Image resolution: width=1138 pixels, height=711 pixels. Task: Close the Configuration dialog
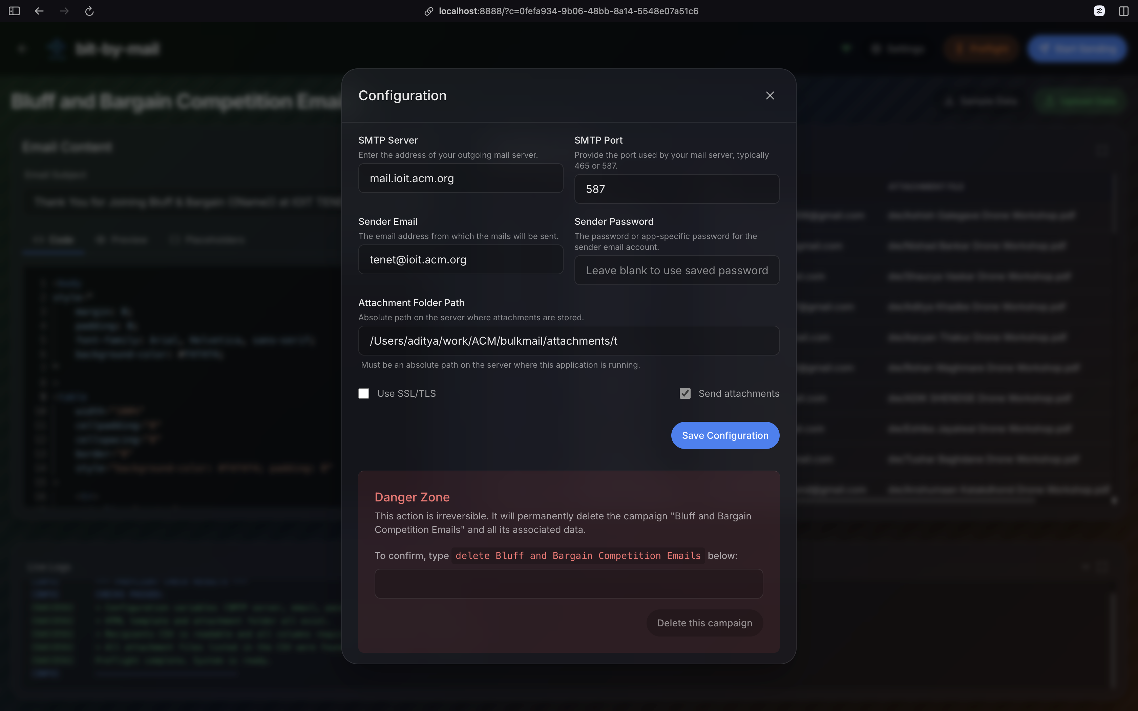coord(770,95)
